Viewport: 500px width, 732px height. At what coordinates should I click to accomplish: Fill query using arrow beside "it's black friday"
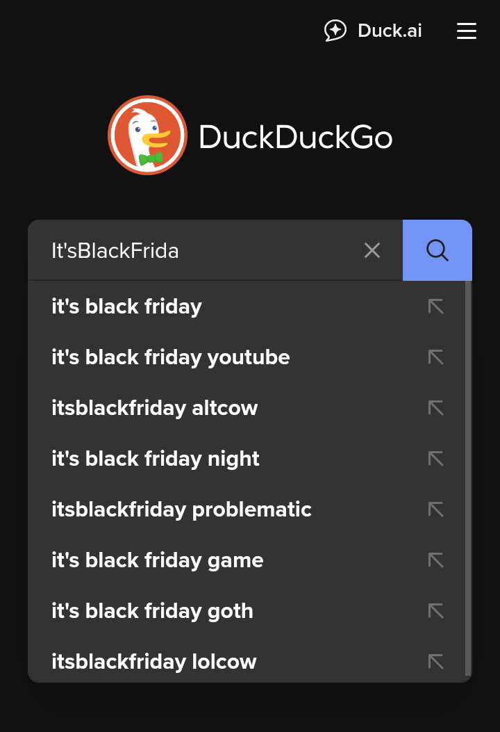[435, 307]
